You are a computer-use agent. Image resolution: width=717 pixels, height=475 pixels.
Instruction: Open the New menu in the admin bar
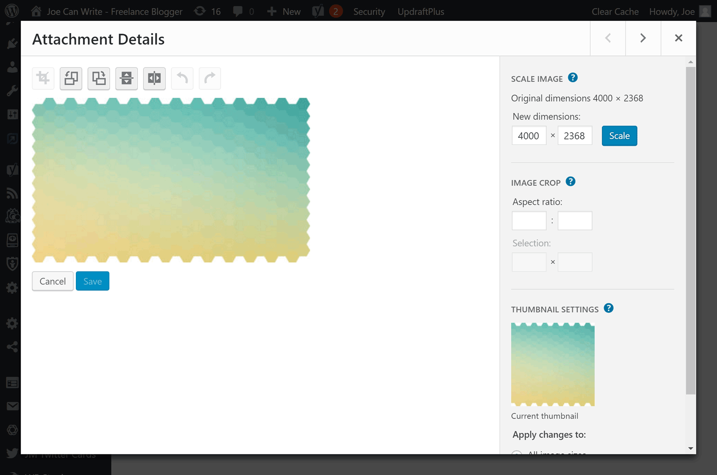tap(284, 11)
